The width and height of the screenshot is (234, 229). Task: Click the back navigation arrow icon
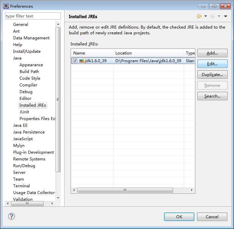199,16
